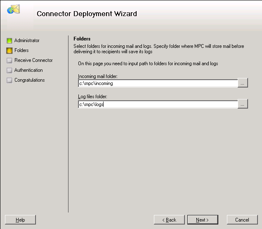Select the Congratulations step label
Screen dimensions: 262x229
point(30,80)
